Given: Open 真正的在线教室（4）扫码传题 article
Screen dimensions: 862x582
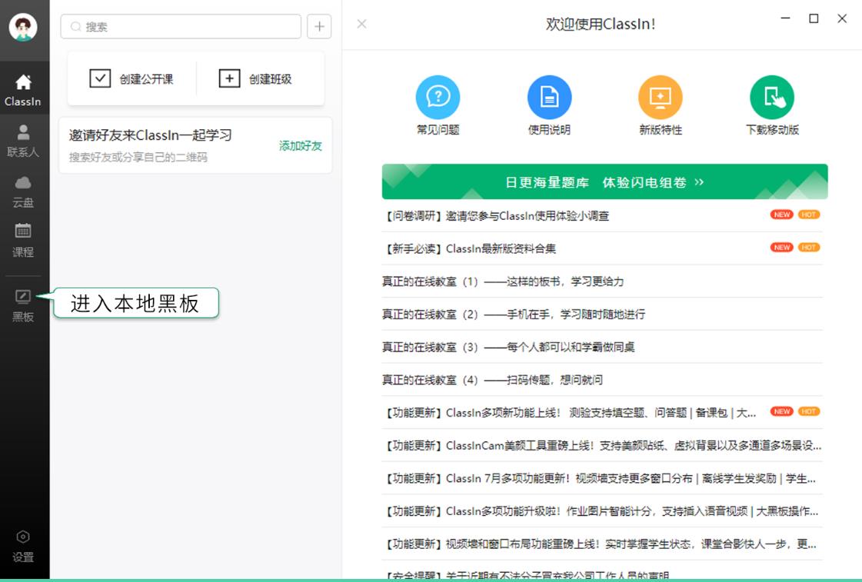Looking at the screenshot, I should point(602,380).
